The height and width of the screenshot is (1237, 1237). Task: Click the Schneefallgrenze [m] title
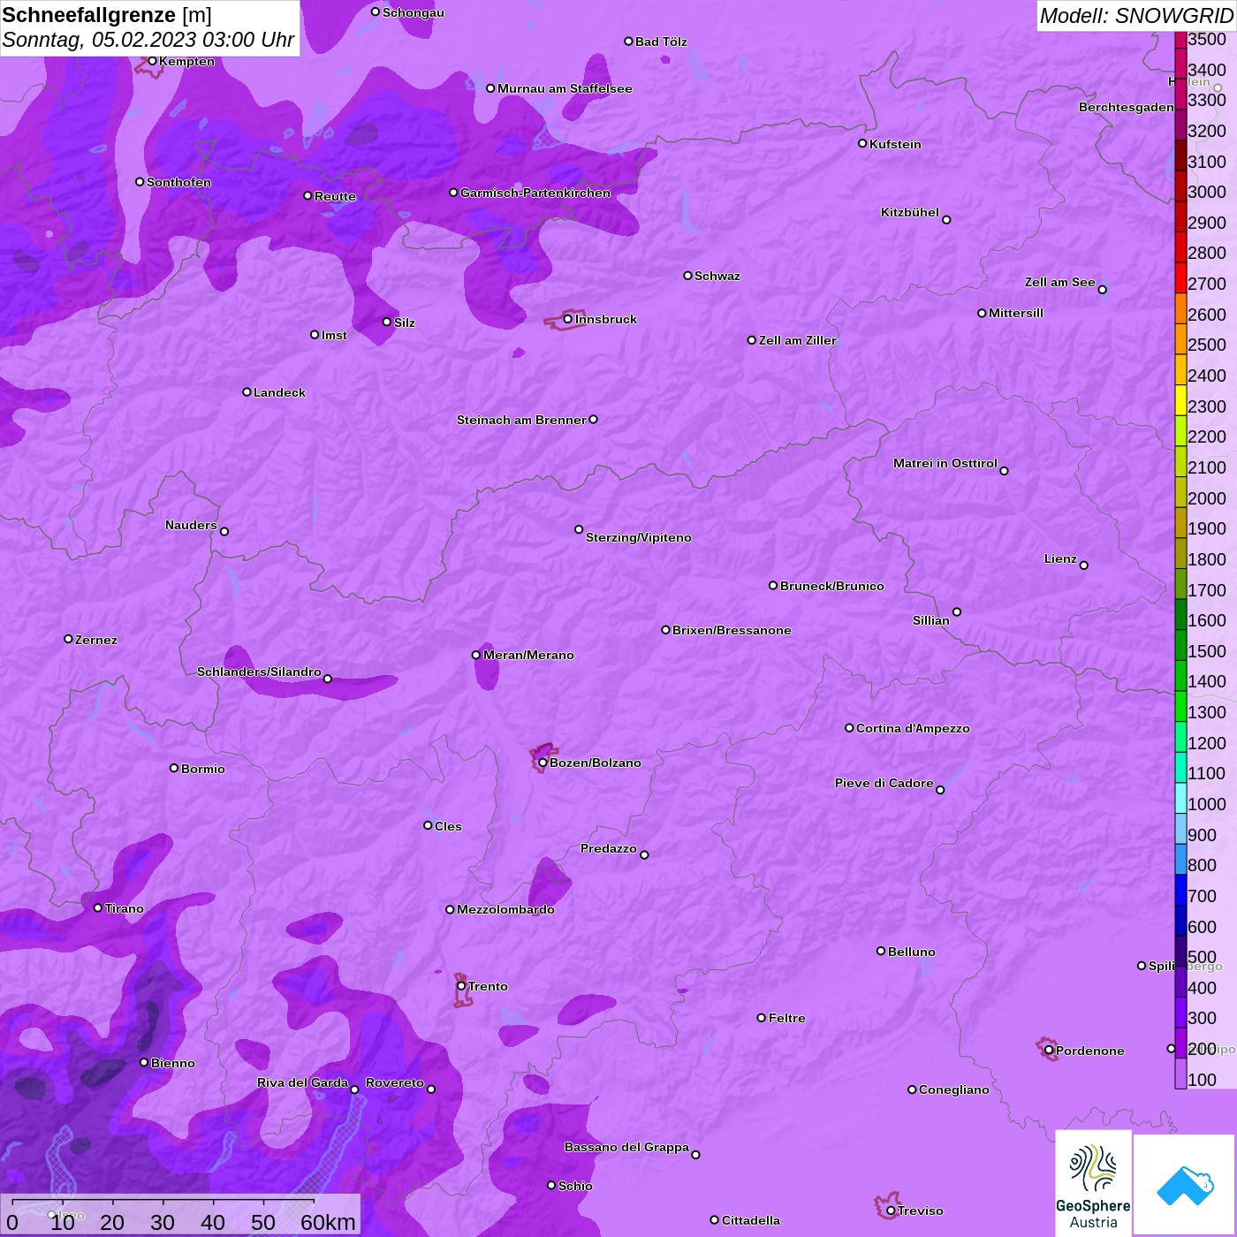(x=107, y=15)
